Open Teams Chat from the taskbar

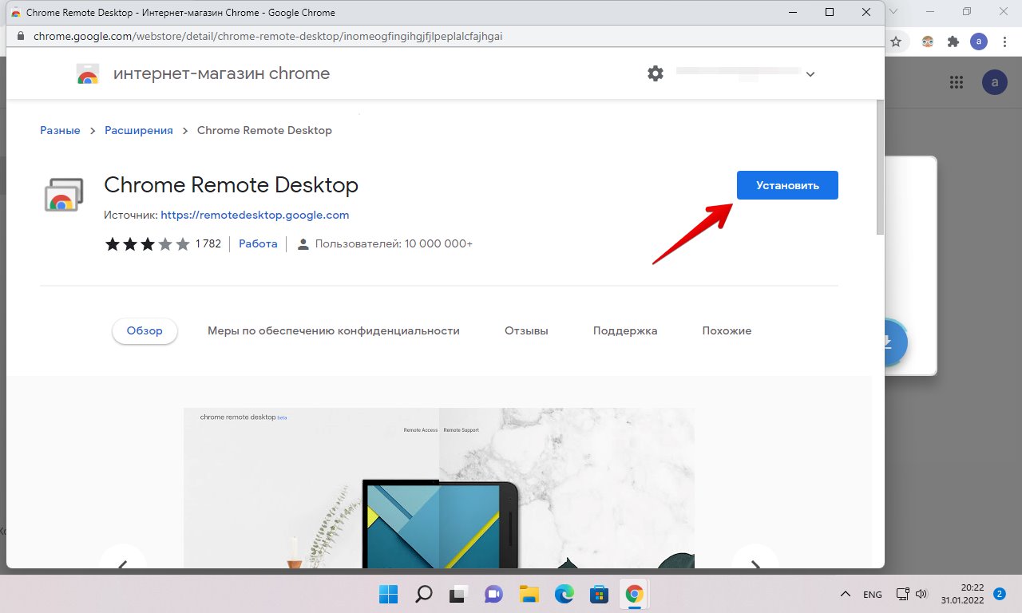pyautogui.click(x=493, y=594)
